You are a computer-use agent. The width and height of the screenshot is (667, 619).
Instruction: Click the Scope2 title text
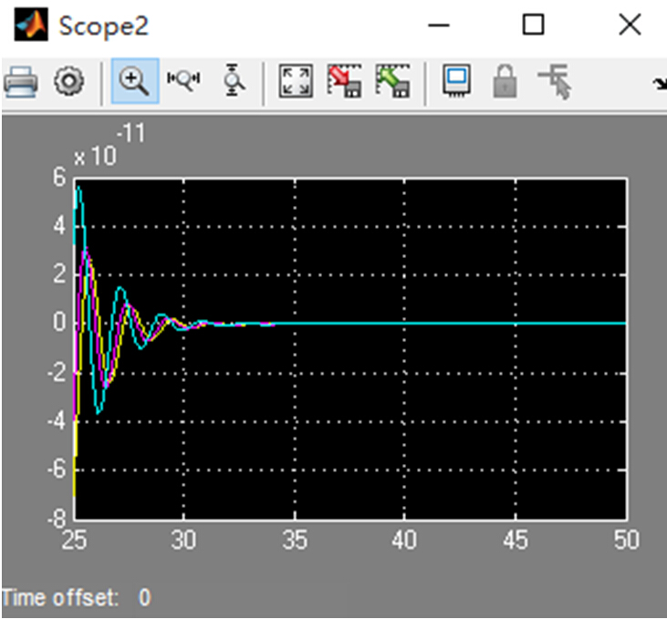coord(103,26)
